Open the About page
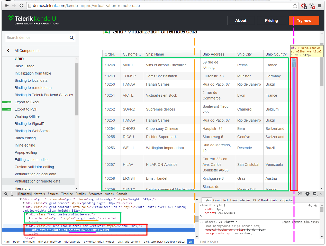 click(241, 21)
